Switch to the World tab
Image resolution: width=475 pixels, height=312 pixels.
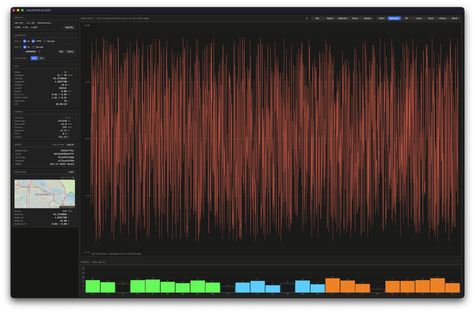455,18
